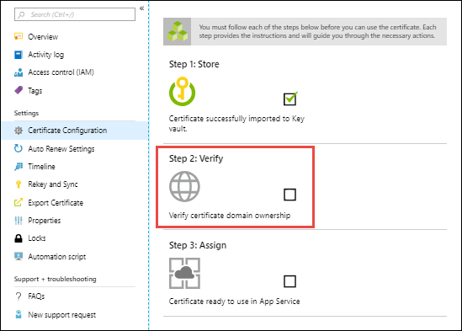The height and width of the screenshot is (331, 462).
Task: Open the Timeline menu item
Action: (41, 167)
